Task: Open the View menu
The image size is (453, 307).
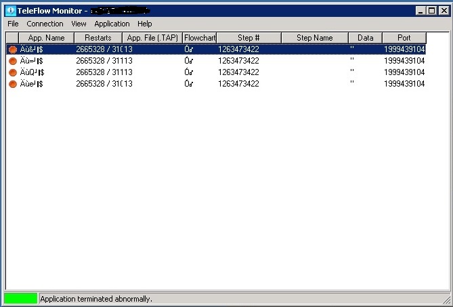Action: 79,24
